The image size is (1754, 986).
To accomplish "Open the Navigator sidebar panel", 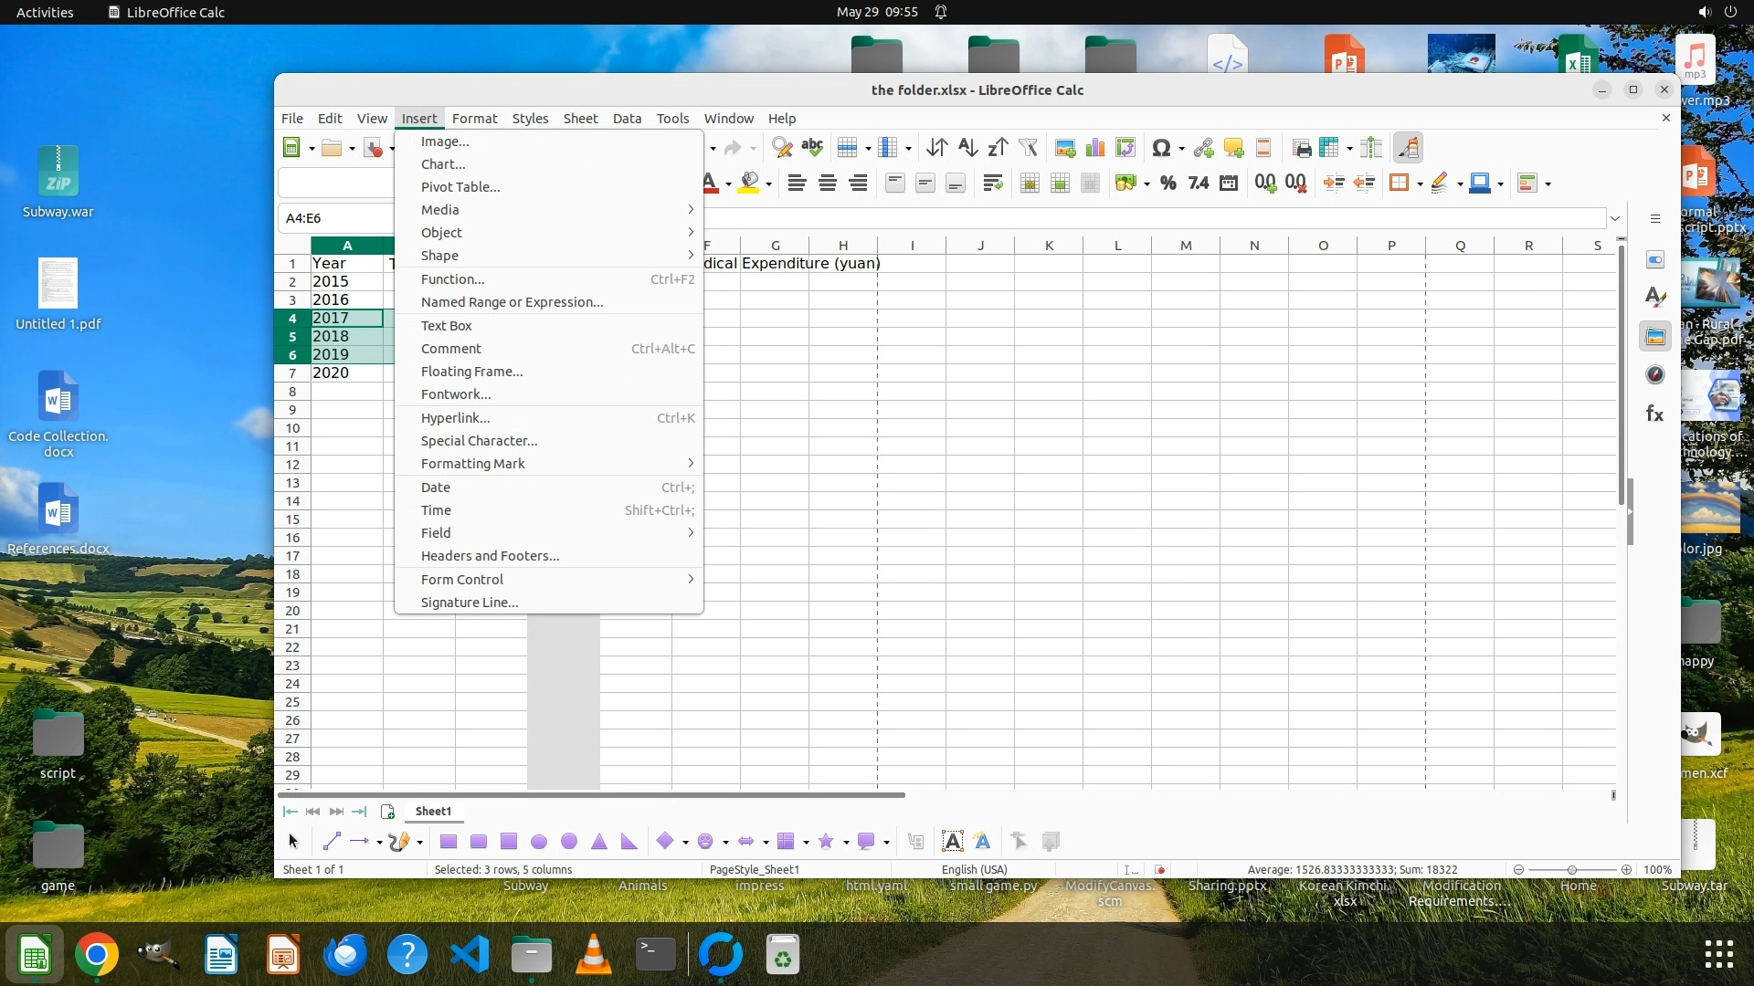I will coord(1654,375).
